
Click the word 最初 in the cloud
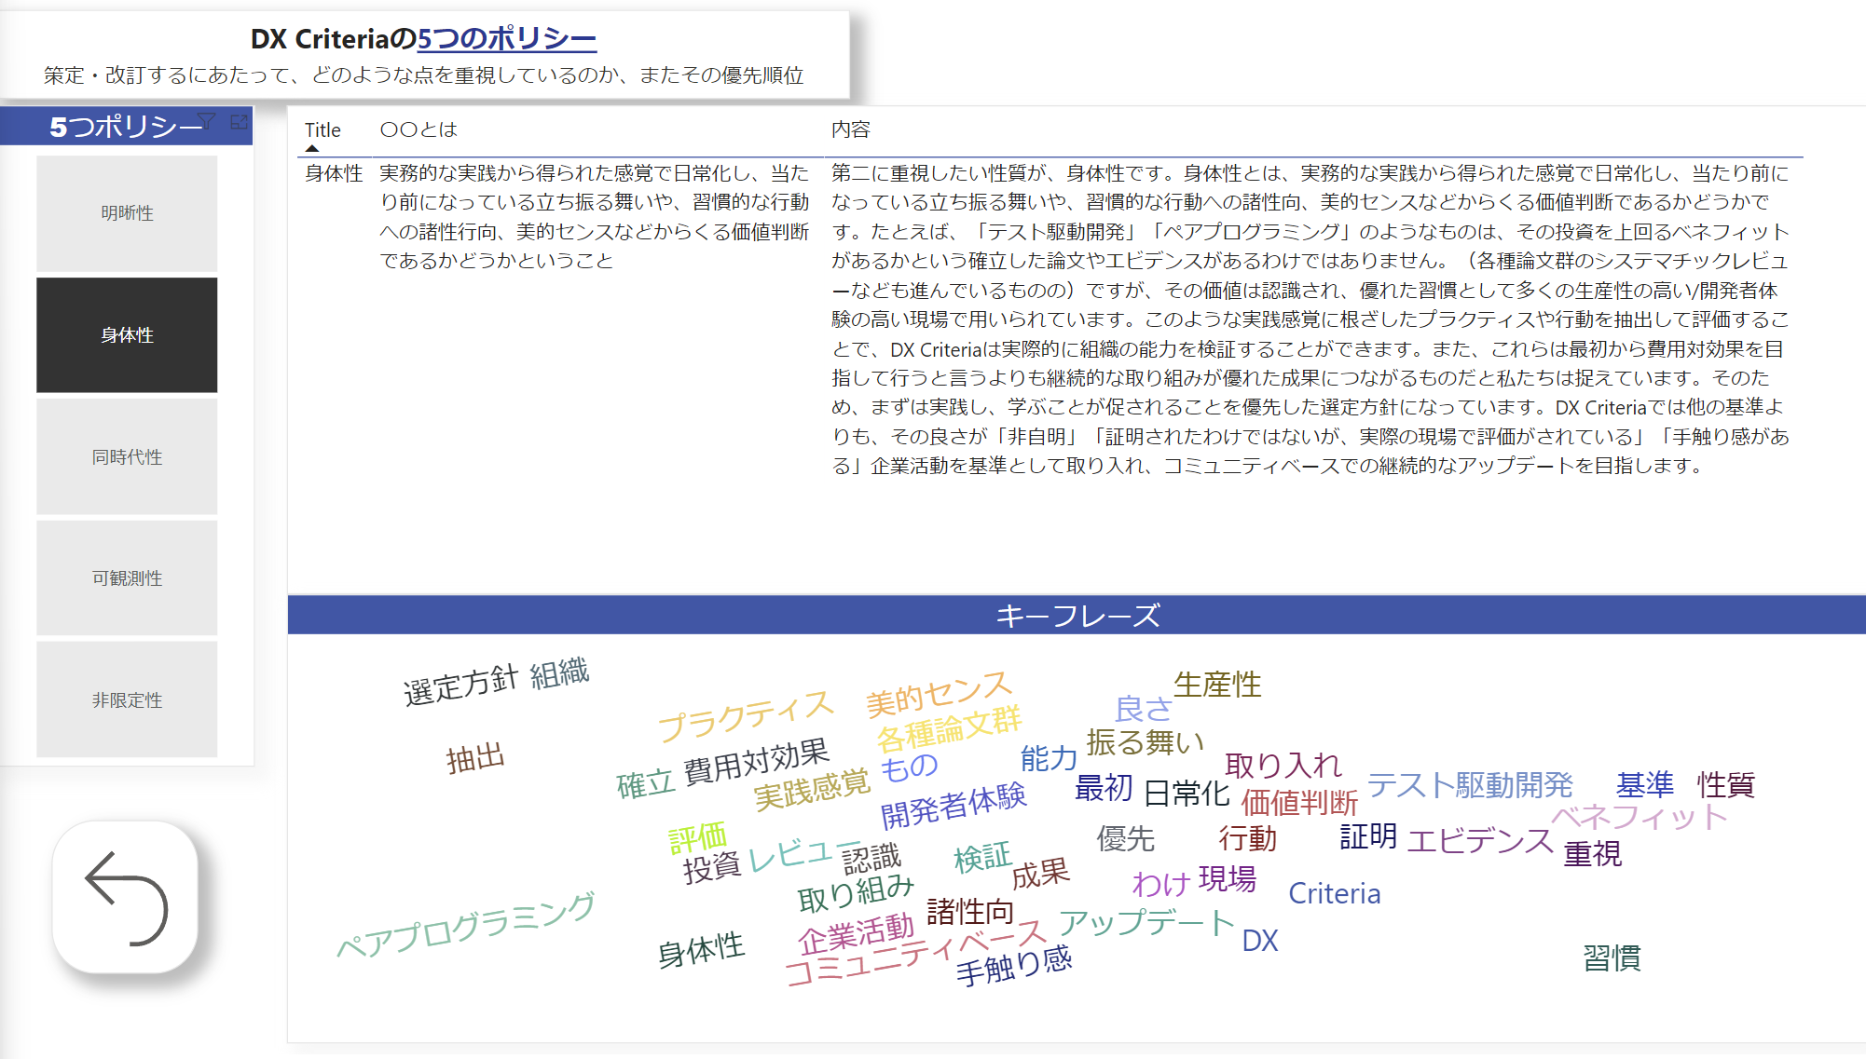click(x=1104, y=788)
